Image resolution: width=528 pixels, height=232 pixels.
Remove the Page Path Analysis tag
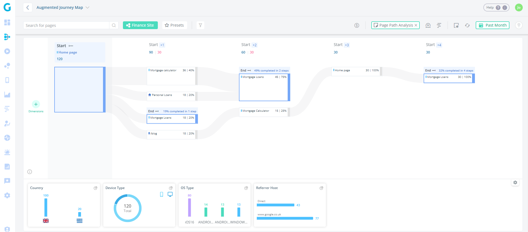(416, 25)
